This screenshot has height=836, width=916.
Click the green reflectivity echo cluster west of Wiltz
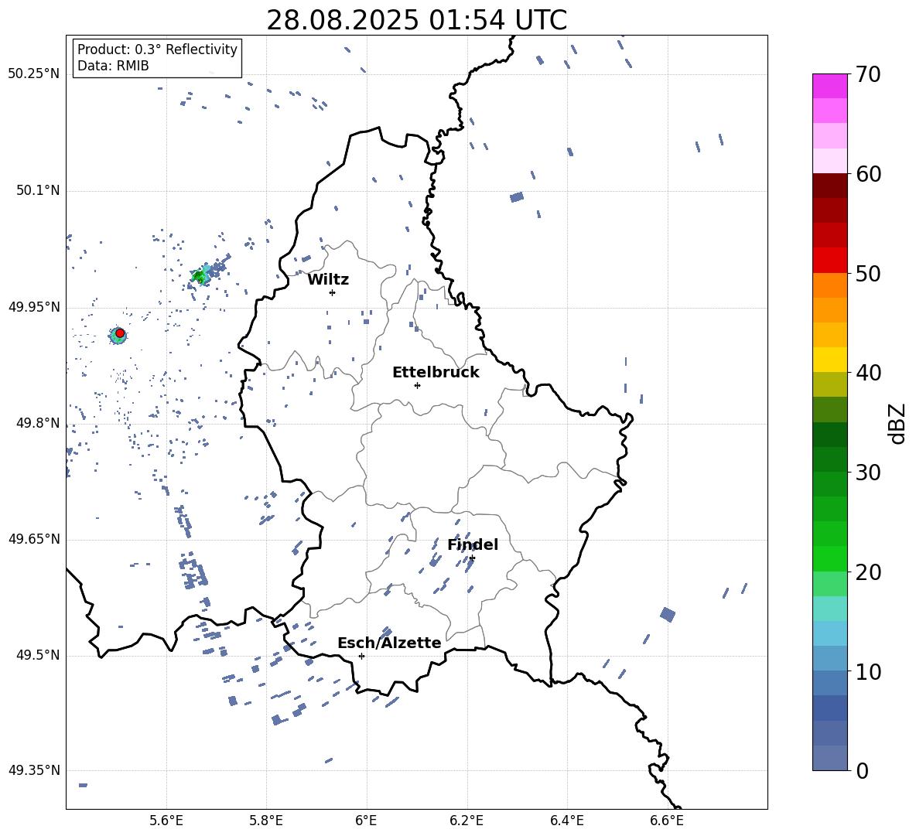point(200,276)
